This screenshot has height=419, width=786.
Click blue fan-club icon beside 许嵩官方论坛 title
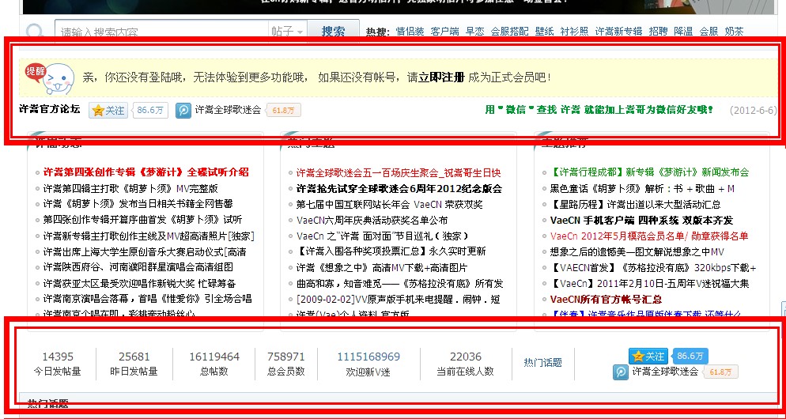pyautogui.click(x=183, y=110)
